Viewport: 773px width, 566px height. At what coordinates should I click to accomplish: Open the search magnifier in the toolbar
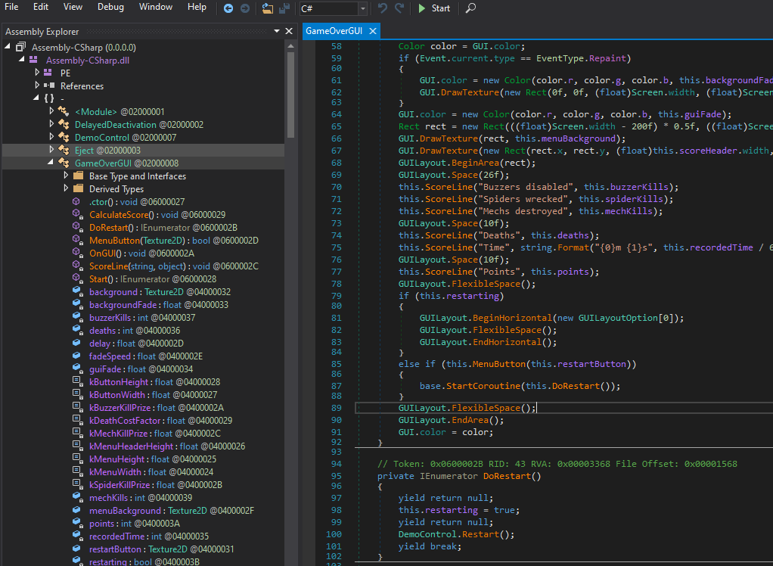(x=470, y=8)
